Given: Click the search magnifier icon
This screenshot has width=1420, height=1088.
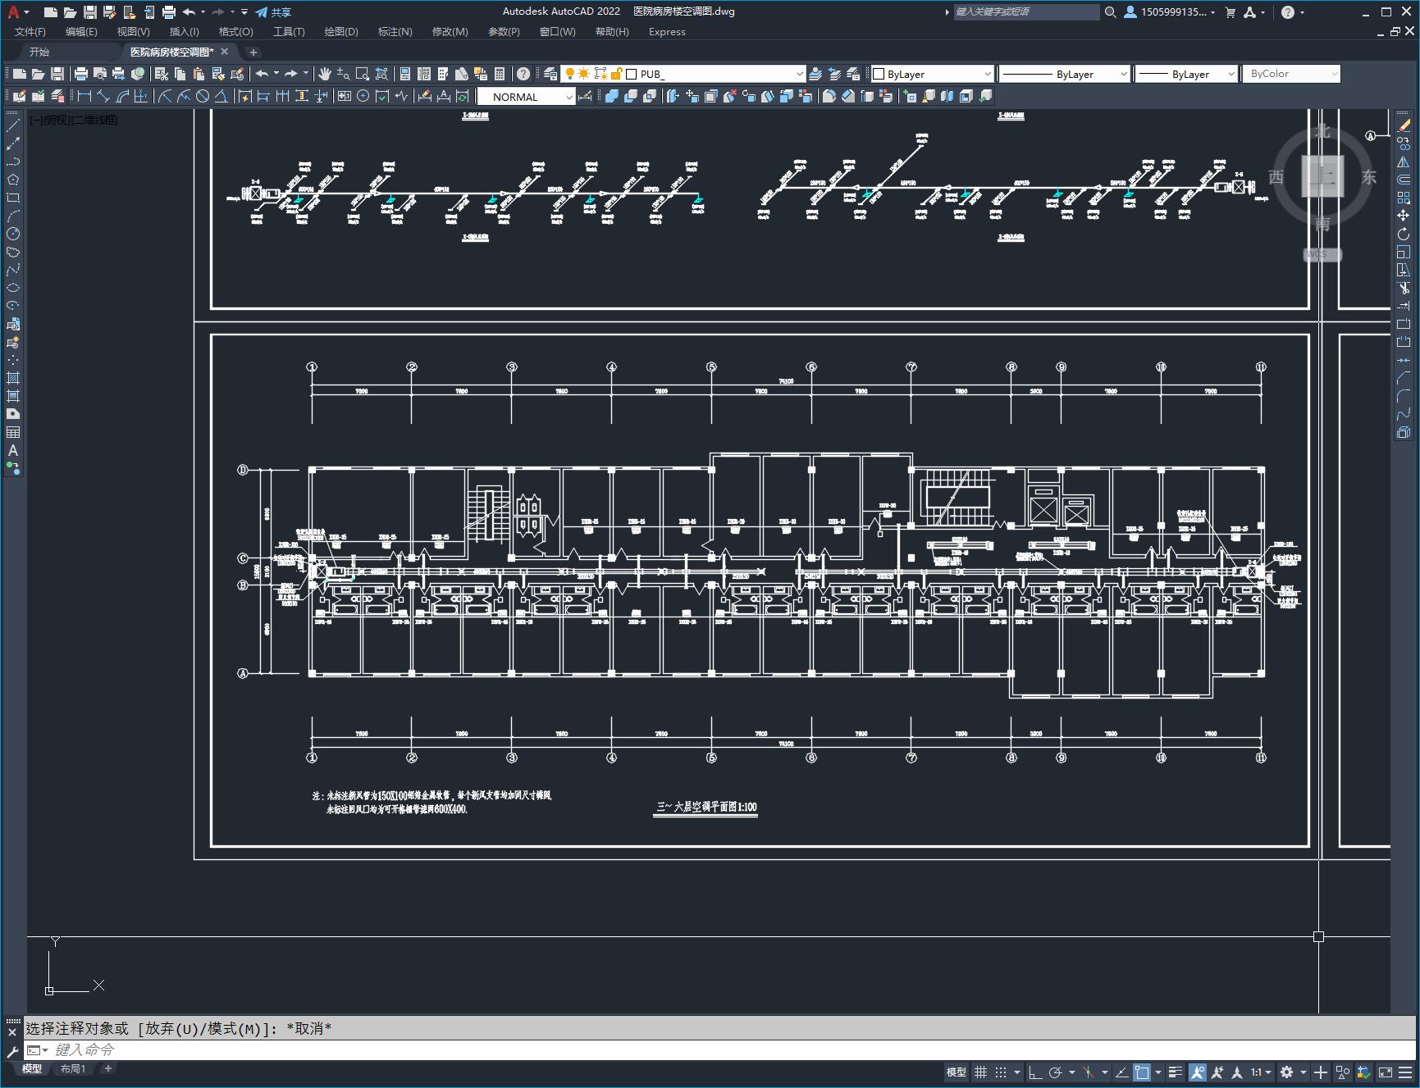Looking at the screenshot, I should (1110, 12).
